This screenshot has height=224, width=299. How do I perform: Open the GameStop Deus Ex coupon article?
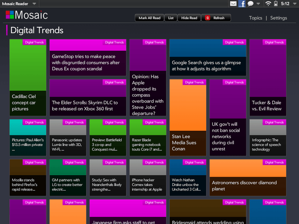pos(88,57)
